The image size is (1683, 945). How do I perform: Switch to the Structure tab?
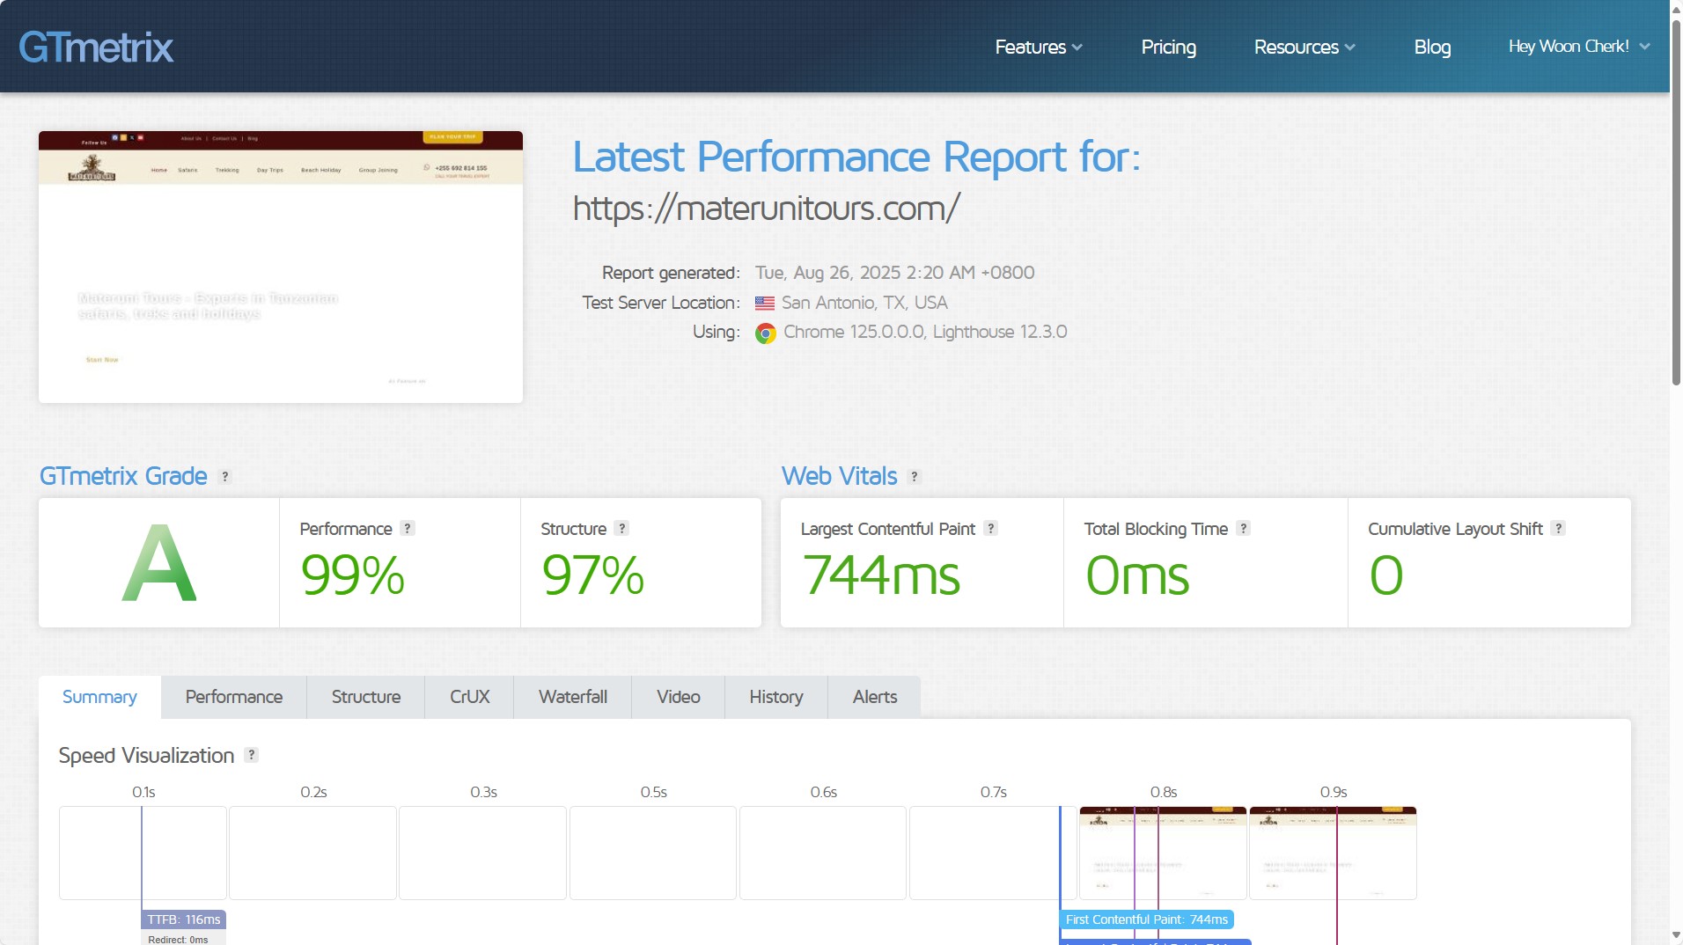(x=366, y=697)
